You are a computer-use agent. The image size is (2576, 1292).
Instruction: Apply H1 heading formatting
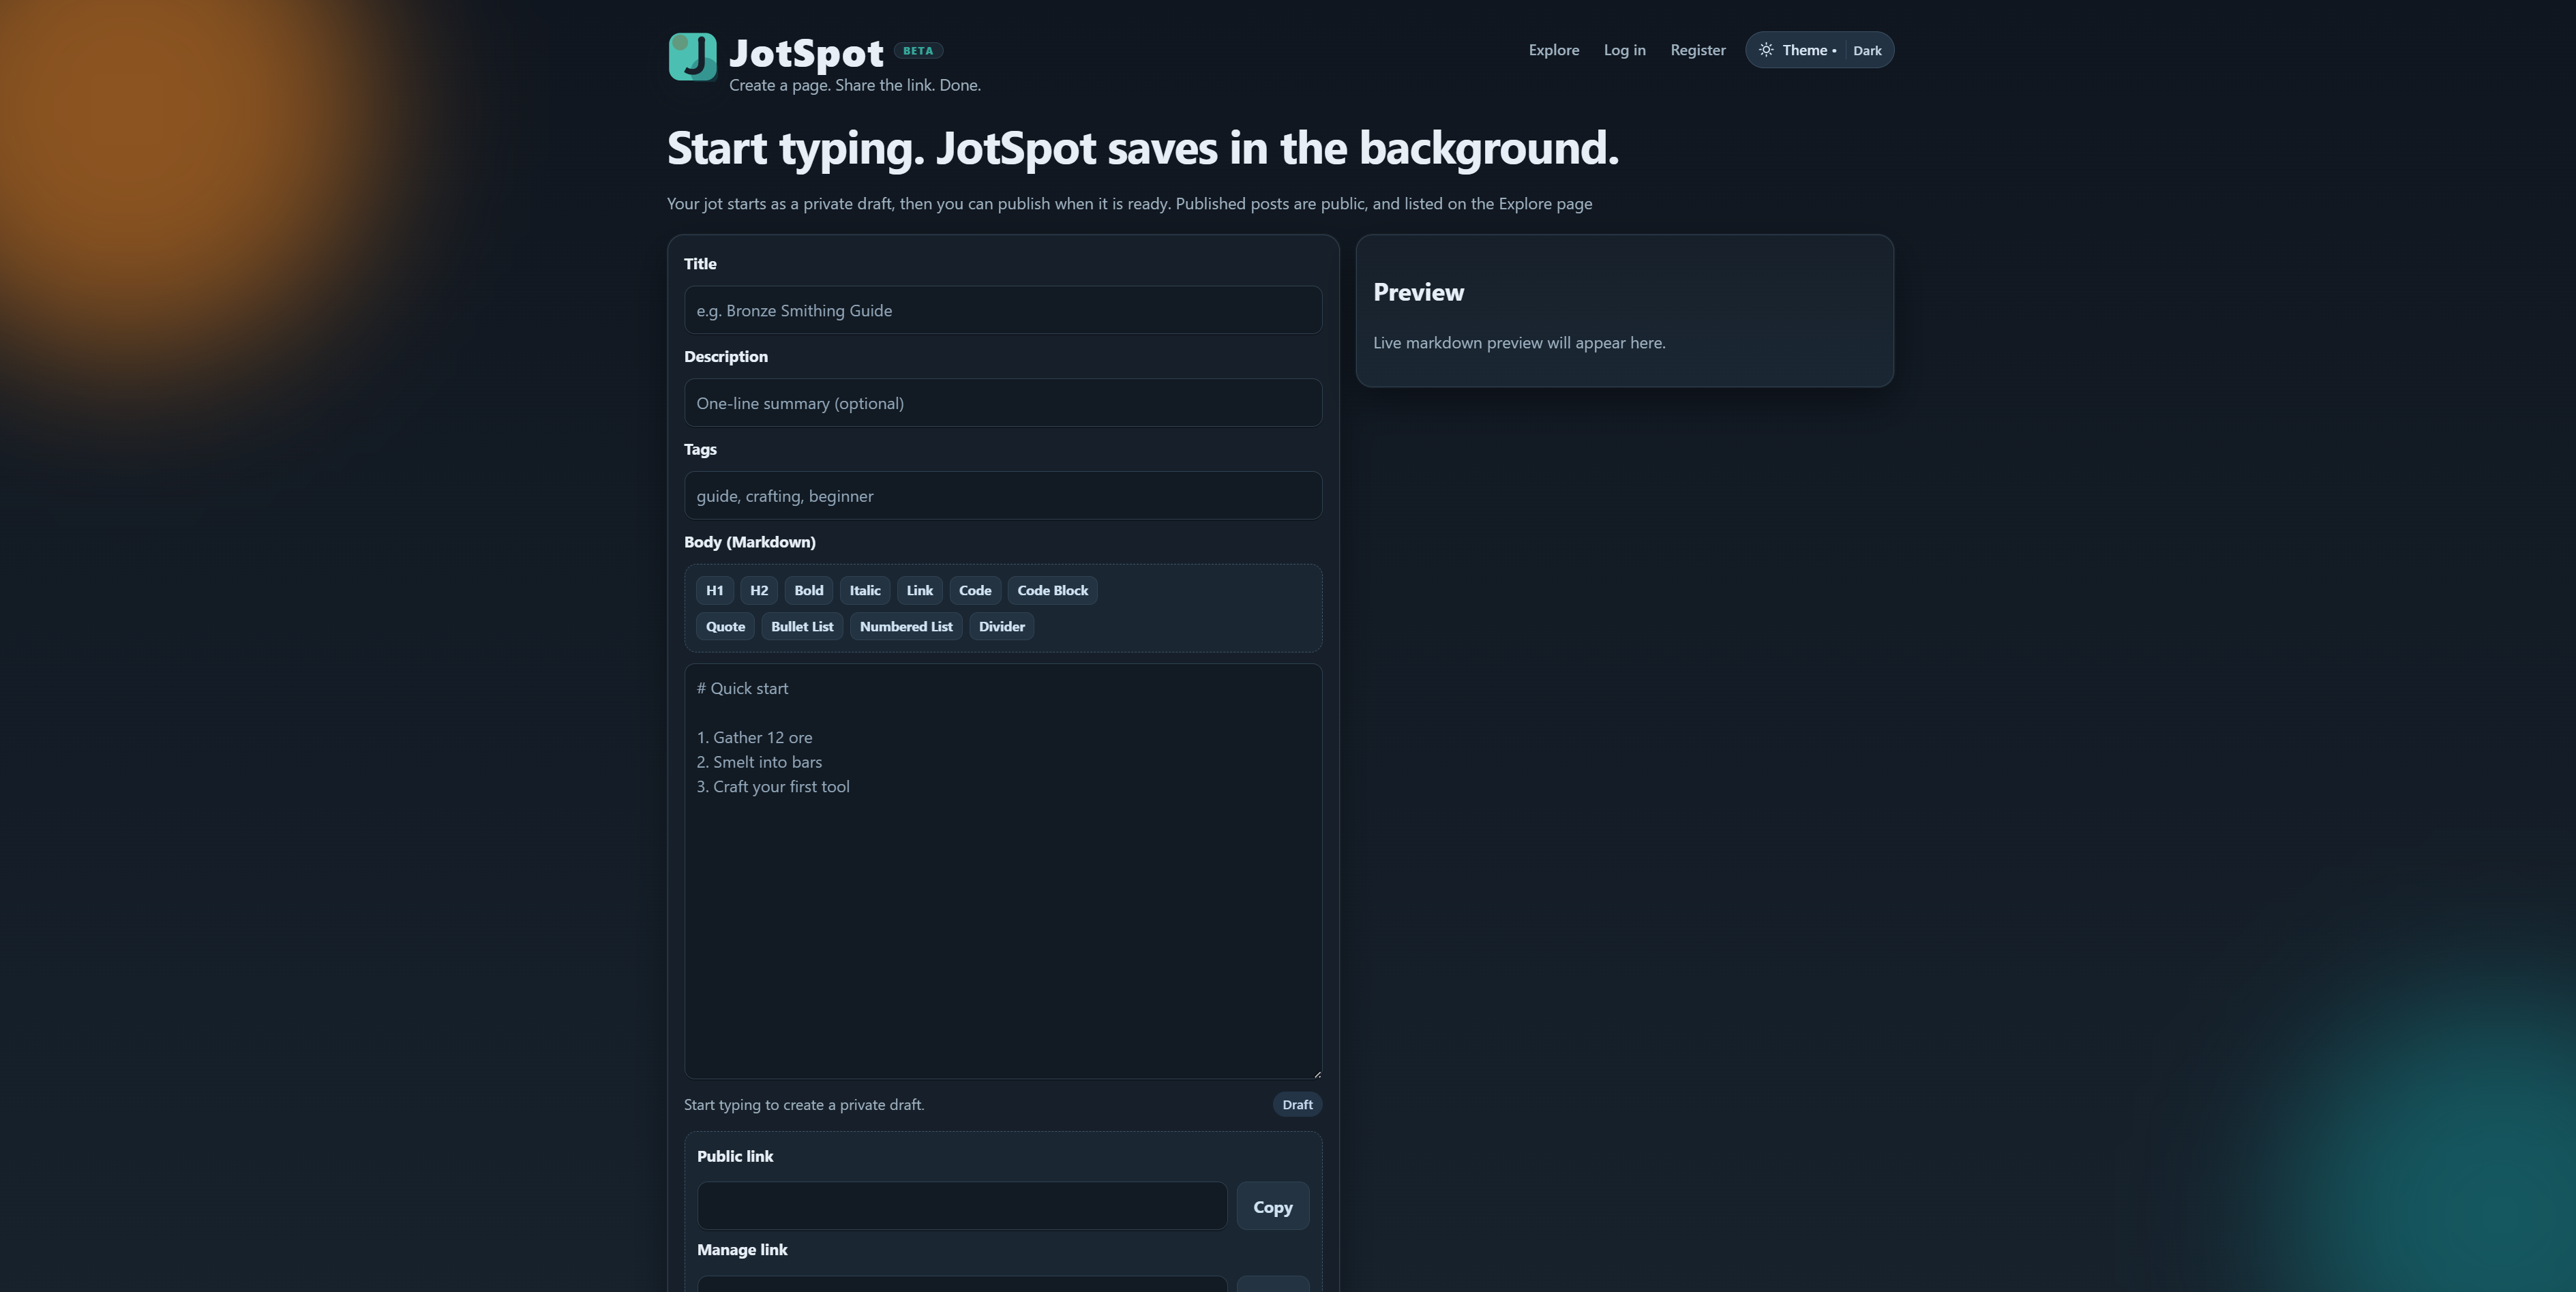(x=714, y=590)
